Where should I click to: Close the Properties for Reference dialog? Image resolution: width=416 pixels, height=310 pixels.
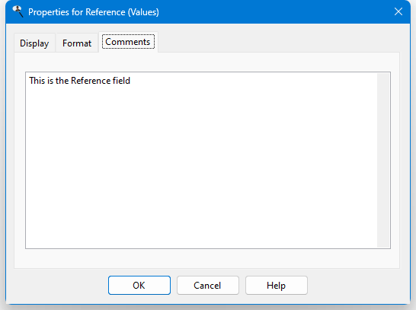coord(398,11)
